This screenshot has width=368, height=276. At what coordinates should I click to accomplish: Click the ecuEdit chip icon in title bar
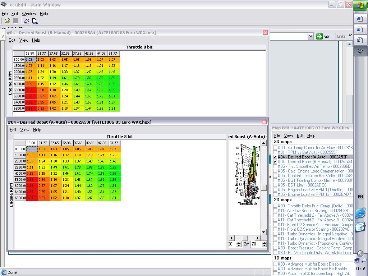[x=4, y=4]
